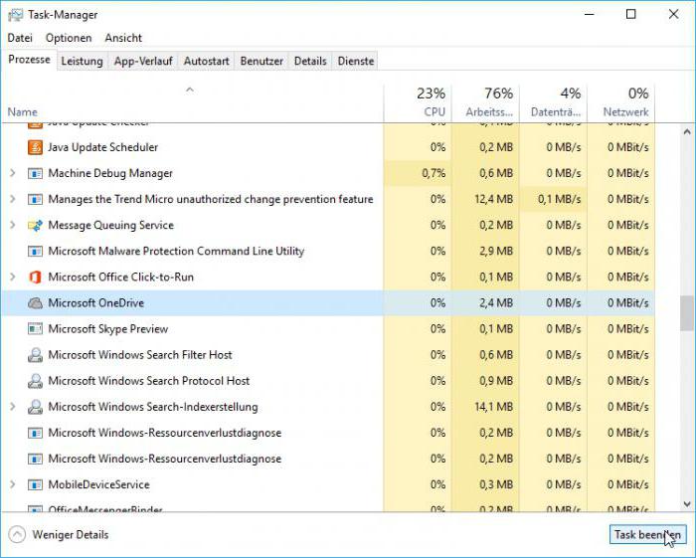Click the Task-Manager title bar icon

(15, 15)
